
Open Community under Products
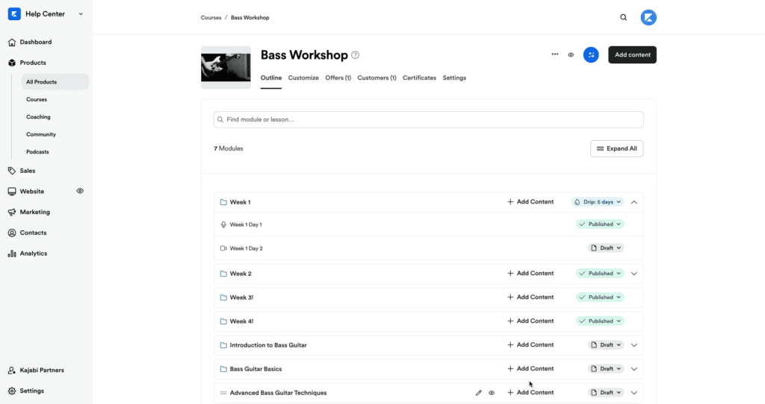41,134
